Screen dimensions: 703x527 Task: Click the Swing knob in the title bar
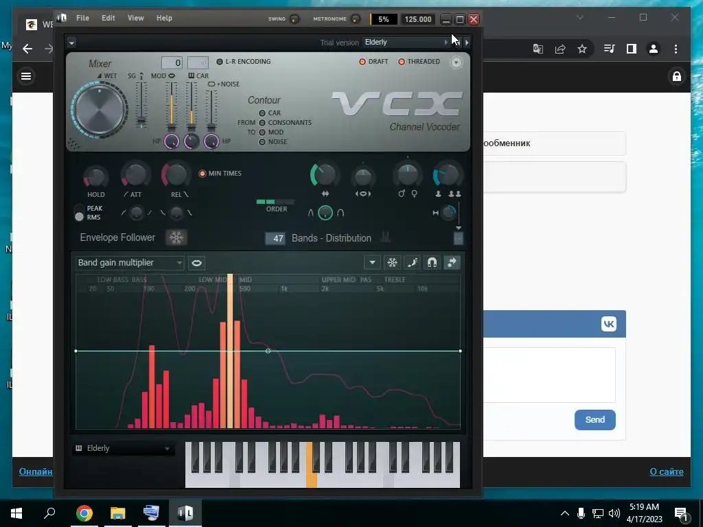[295, 19]
